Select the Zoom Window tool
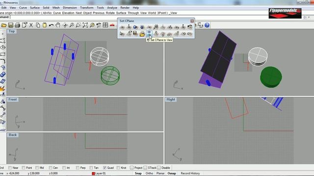 pos(78,25)
